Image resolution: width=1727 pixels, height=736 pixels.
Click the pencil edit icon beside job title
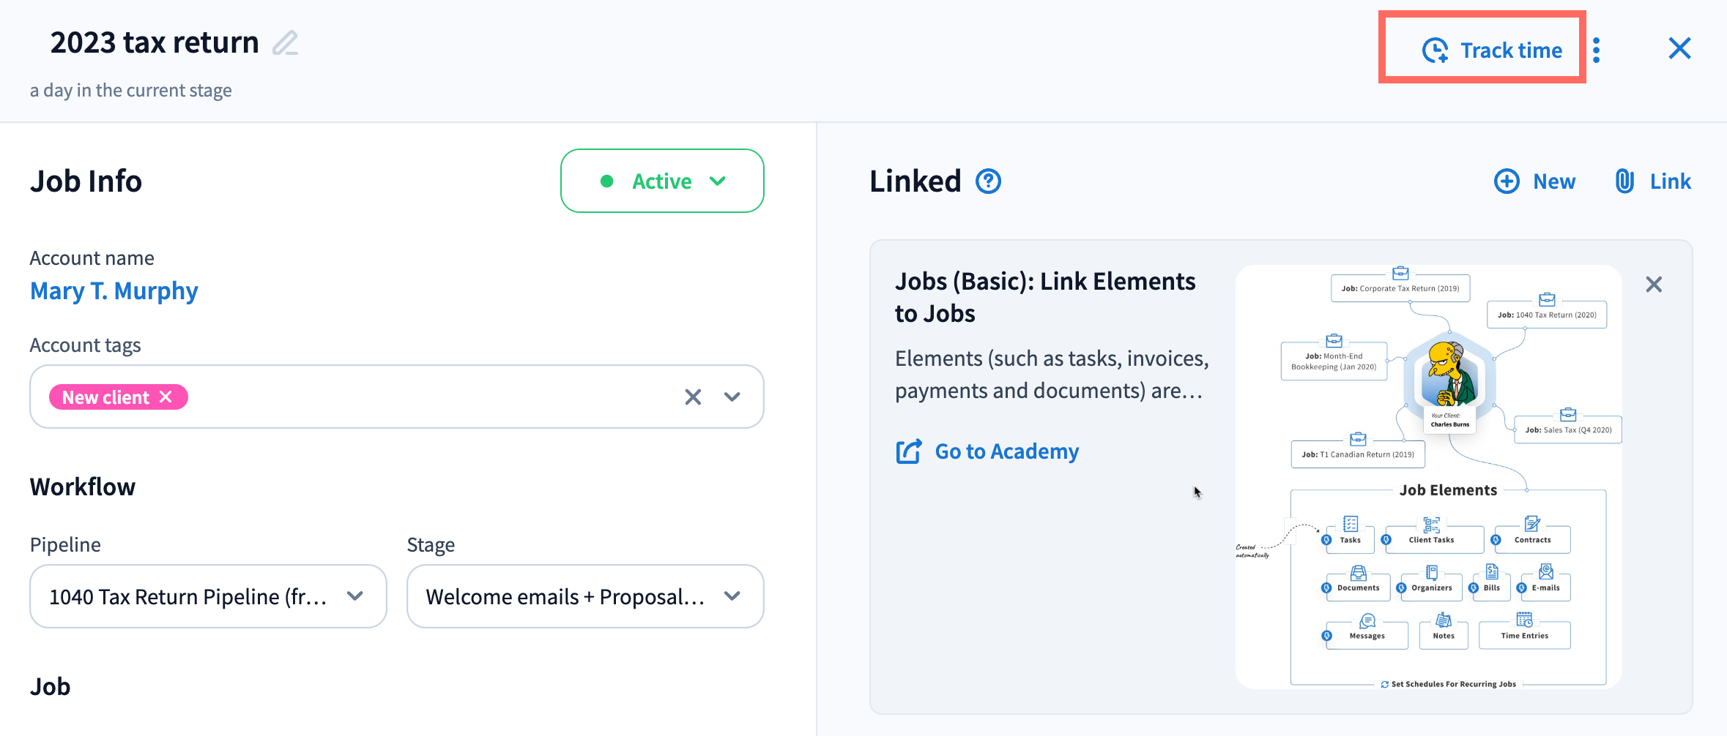285,43
